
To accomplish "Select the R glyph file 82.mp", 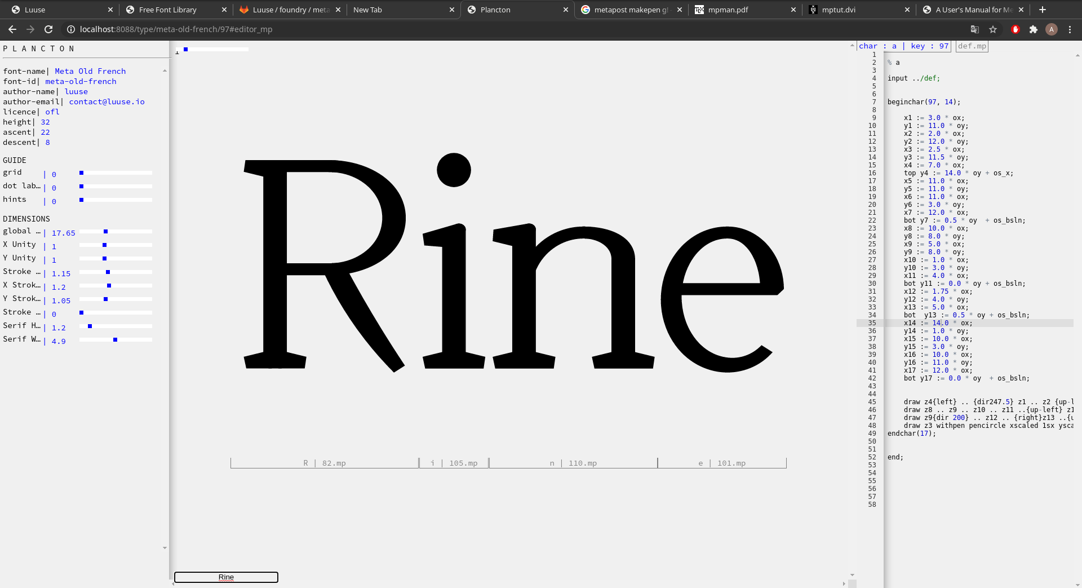I will (325, 463).
